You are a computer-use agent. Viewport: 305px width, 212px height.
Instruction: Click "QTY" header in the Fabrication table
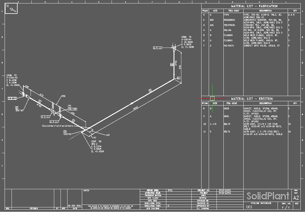click(x=295, y=11)
